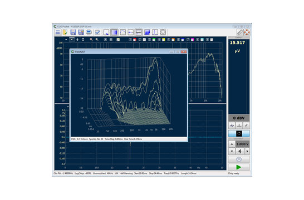Mute output with the speaker icon
The image size is (304, 200).
[240, 151]
